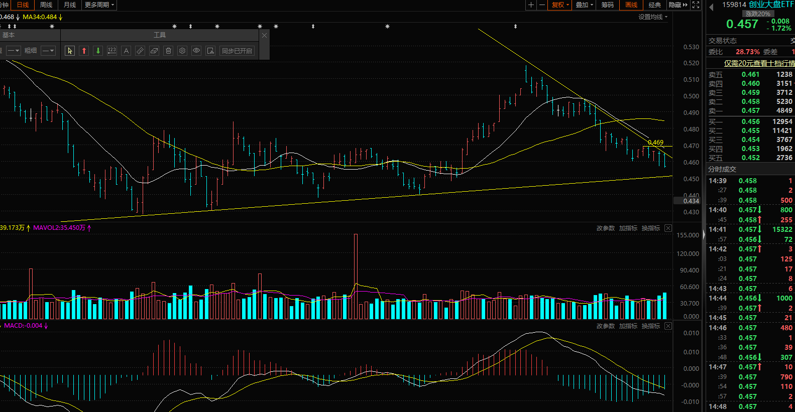Click the 卖一 0.457 order row
The height and width of the screenshot is (412, 795).
pos(750,110)
